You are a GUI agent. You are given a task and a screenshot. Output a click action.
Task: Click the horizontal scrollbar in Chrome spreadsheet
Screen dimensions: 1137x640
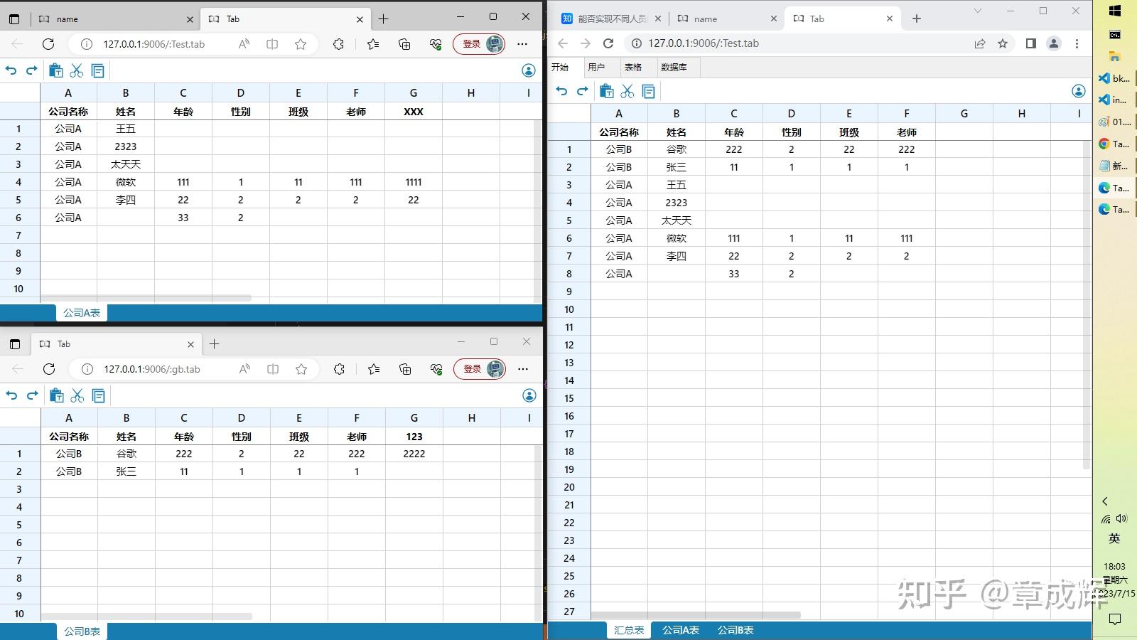pyautogui.click(x=696, y=615)
